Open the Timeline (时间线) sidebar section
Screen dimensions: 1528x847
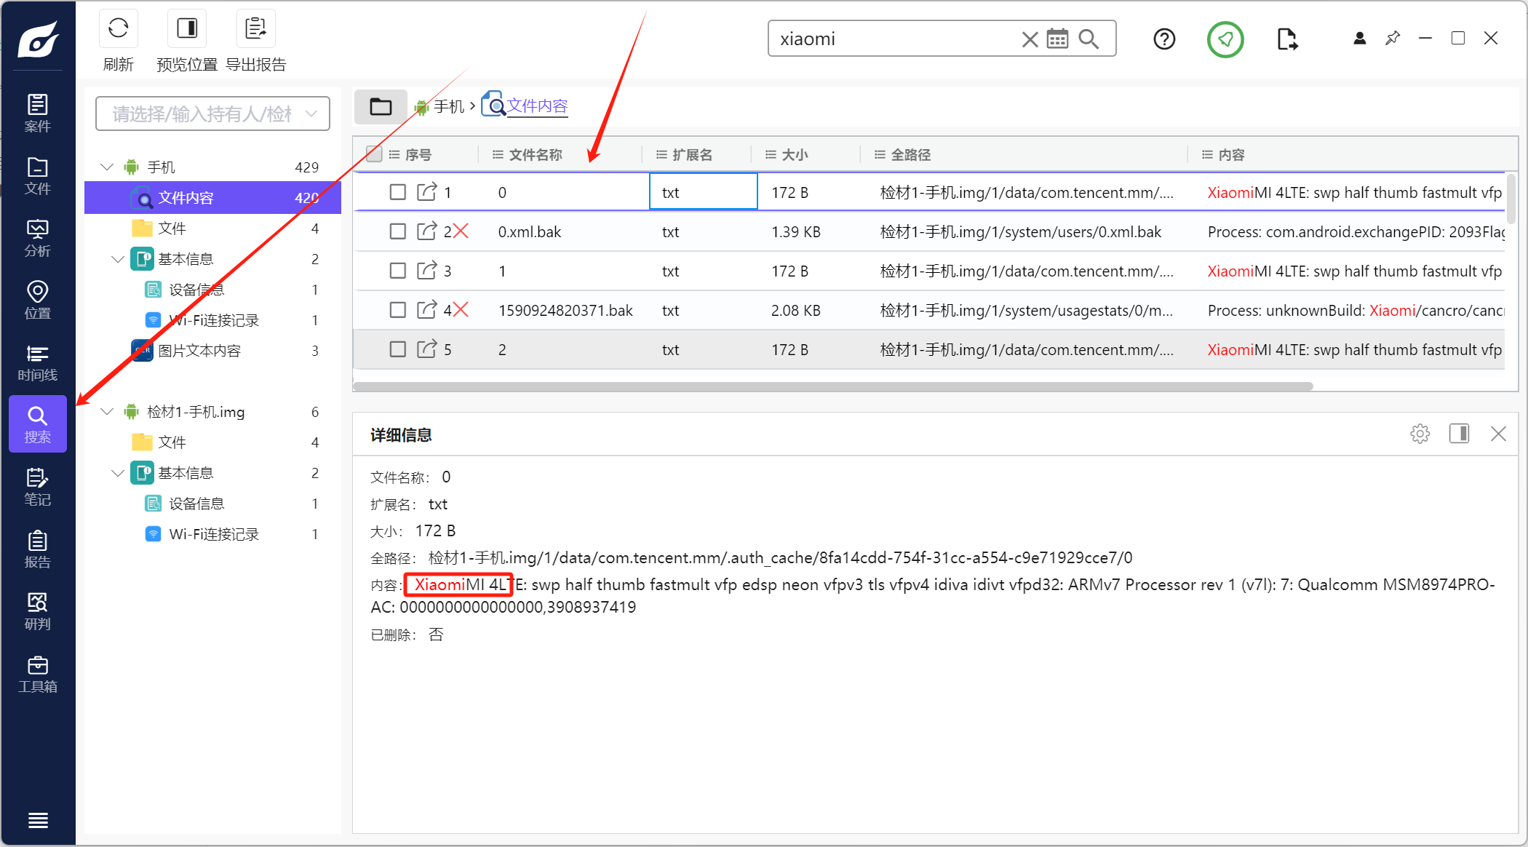click(x=38, y=362)
